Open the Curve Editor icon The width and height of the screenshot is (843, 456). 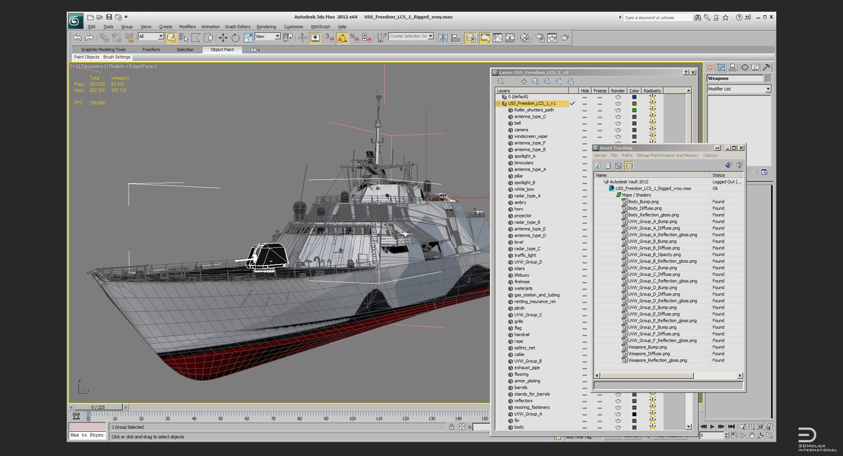pyautogui.click(x=497, y=38)
